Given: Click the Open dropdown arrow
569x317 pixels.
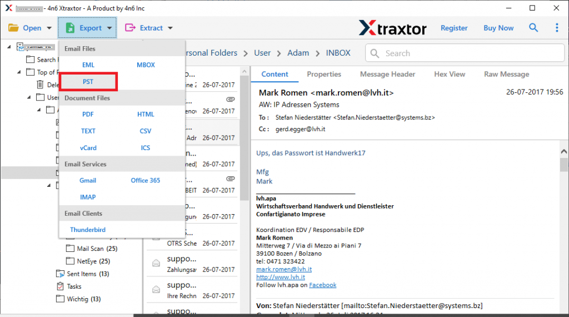Looking at the screenshot, I should click(49, 28).
